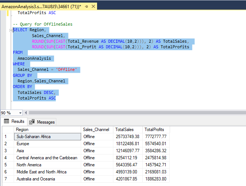Viewport: 246px width, 186px height.
Task: Select row header 4 in results
Action: tap(8, 158)
